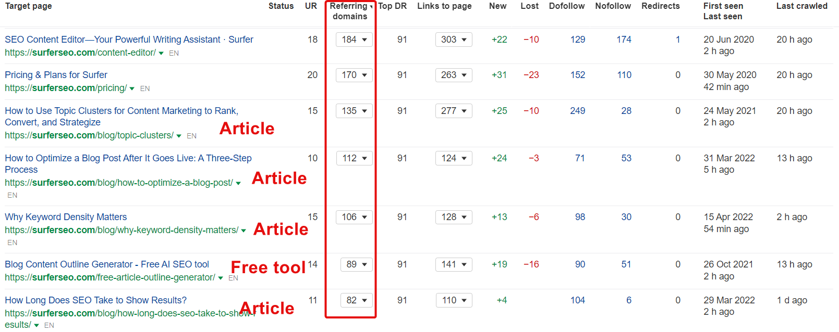
Task: Open Referring domains dropdown showing 135
Action: pyautogui.click(x=354, y=111)
